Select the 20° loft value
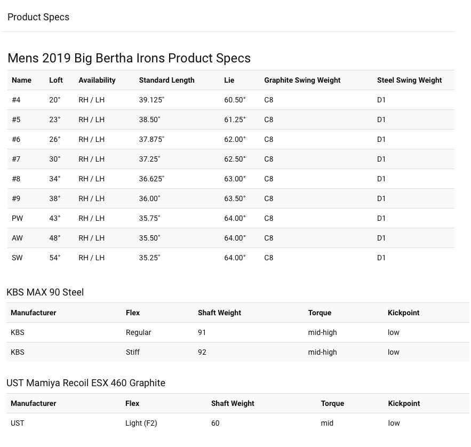471x447 pixels. [x=54, y=100]
